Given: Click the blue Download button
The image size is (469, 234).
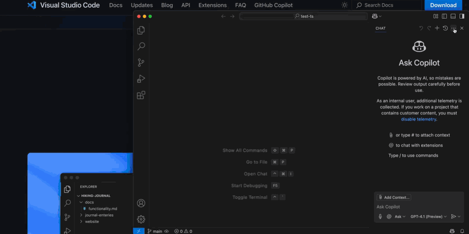Looking at the screenshot, I should [x=443, y=5].
